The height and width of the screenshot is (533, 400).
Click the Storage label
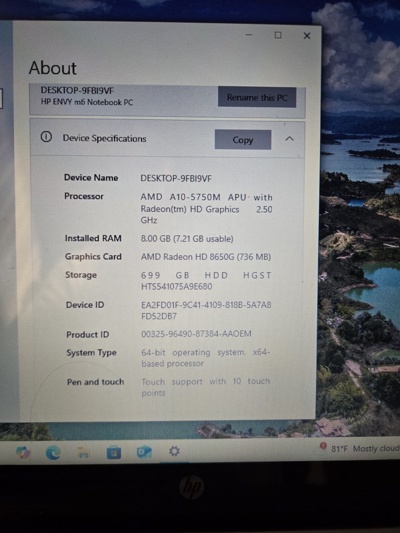(x=81, y=275)
